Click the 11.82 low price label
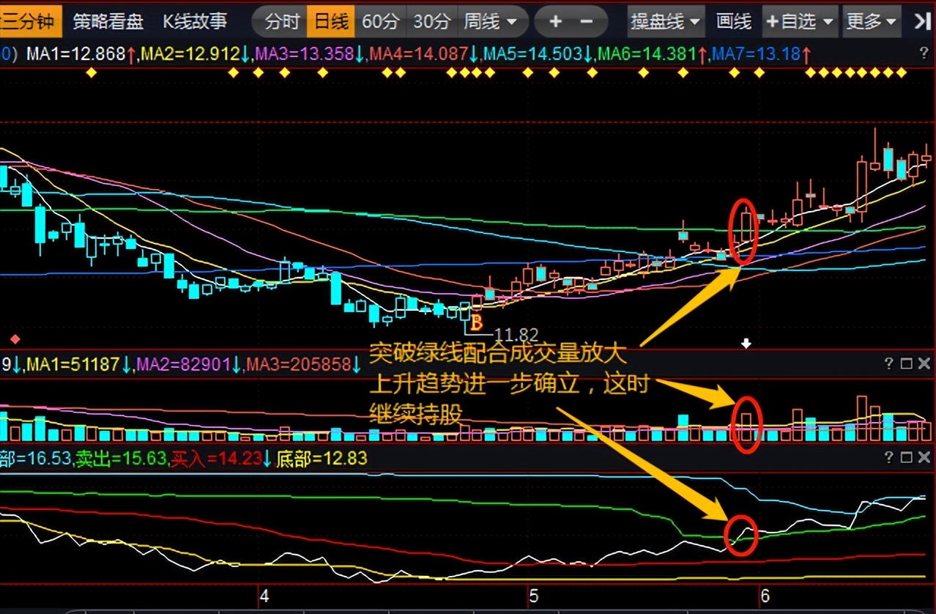This screenshot has height=614, width=936. [x=516, y=336]
